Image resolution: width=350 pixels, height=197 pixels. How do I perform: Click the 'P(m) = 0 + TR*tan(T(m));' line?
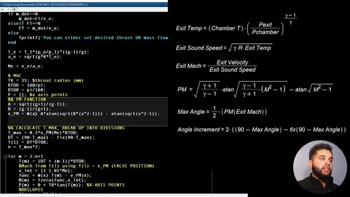72,185
